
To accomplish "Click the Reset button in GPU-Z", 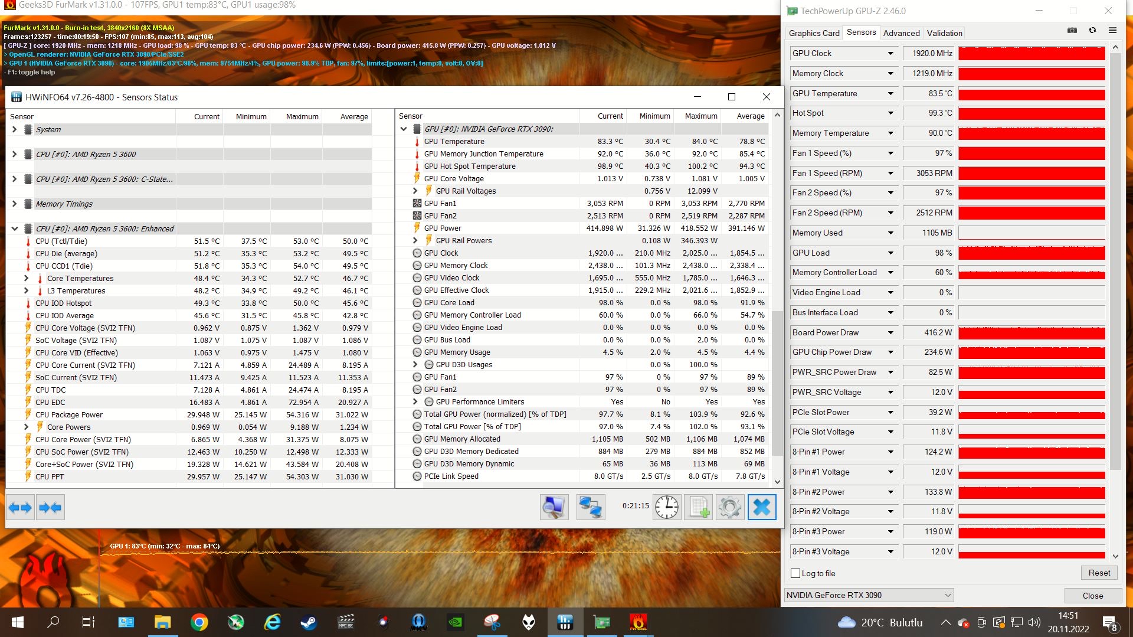I will click(1099, 573).
